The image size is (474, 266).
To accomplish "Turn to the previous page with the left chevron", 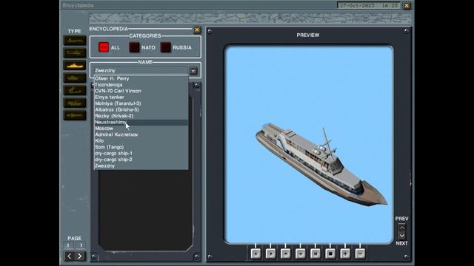I will click(69, 256).
